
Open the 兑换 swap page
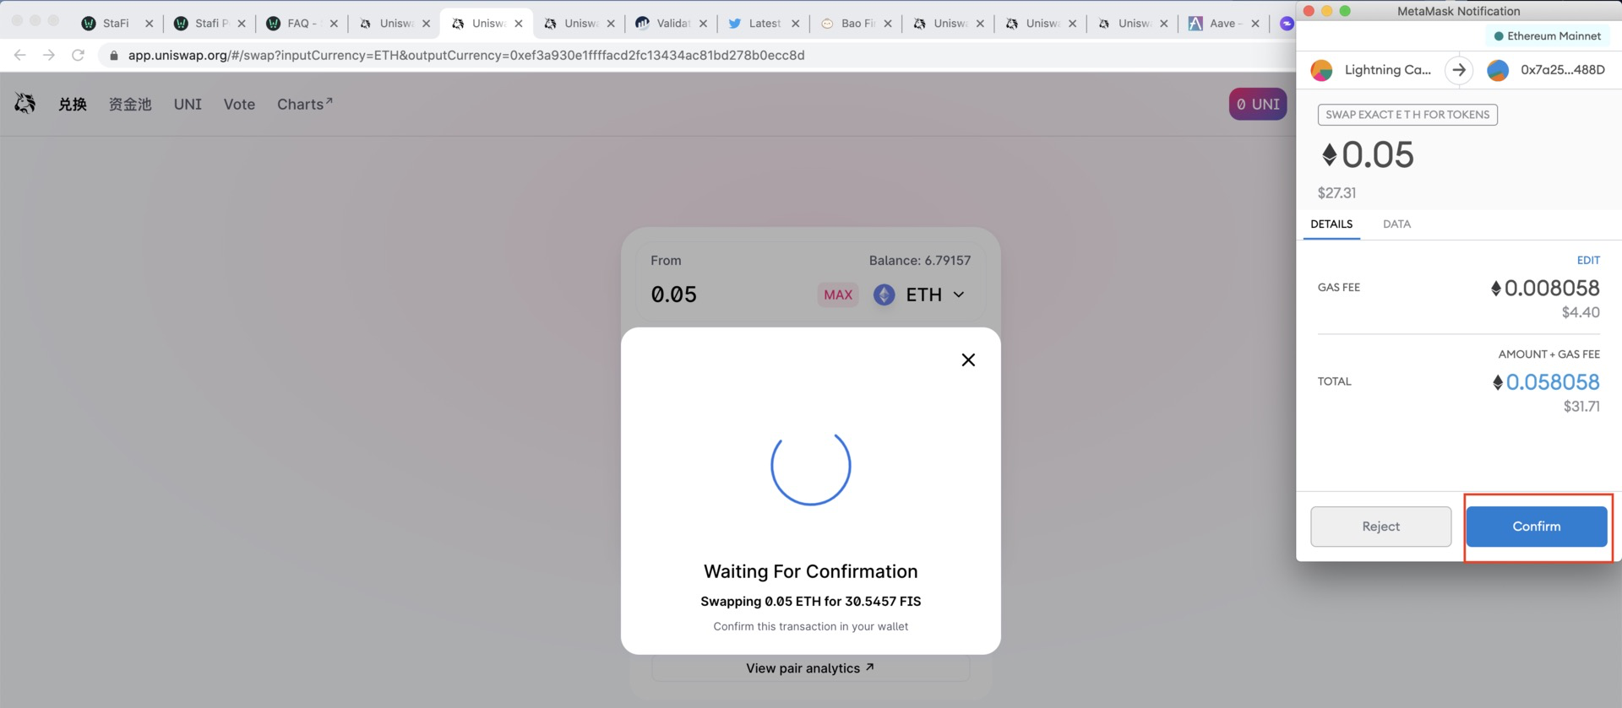[73, 105]
